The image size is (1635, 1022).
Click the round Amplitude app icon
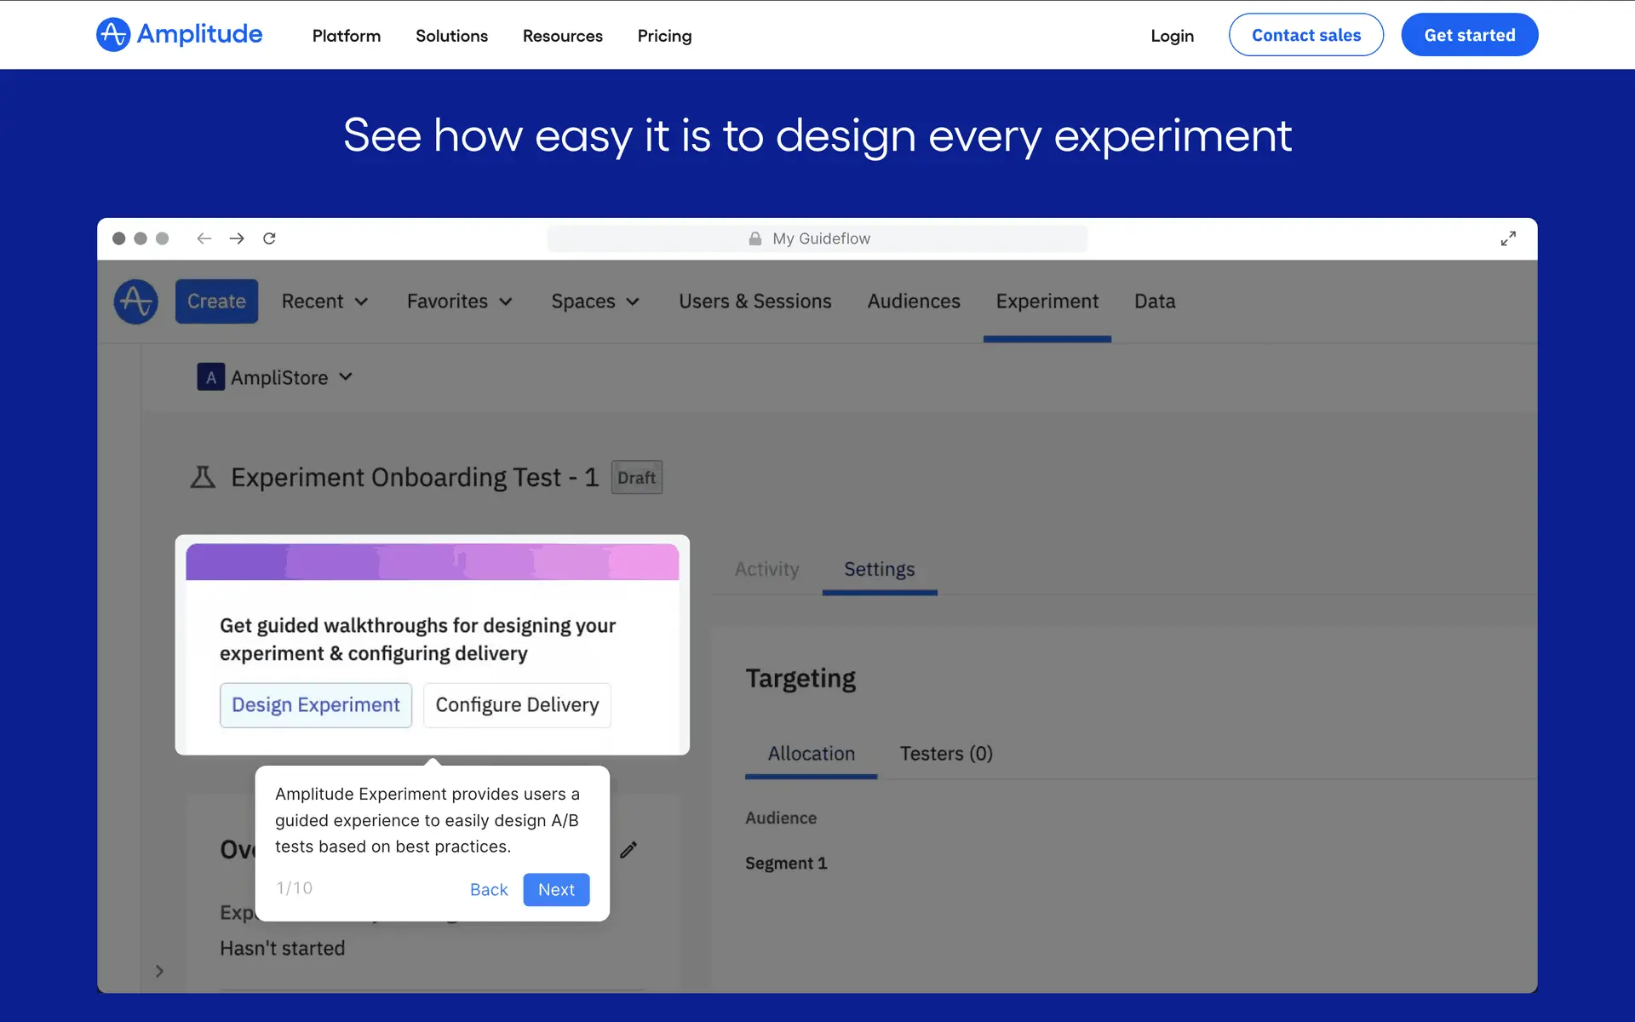(x=136, y=301)
